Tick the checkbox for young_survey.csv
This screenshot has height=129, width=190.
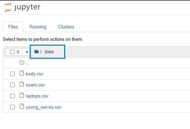coord(13,107)
